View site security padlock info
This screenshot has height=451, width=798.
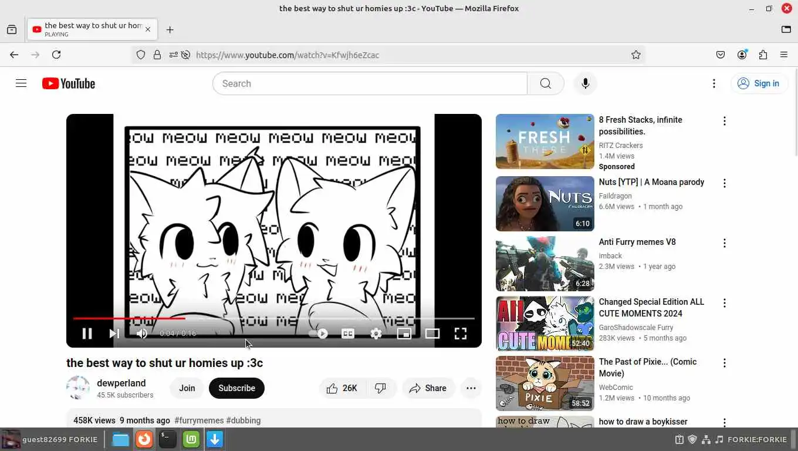tap(157, 55)
